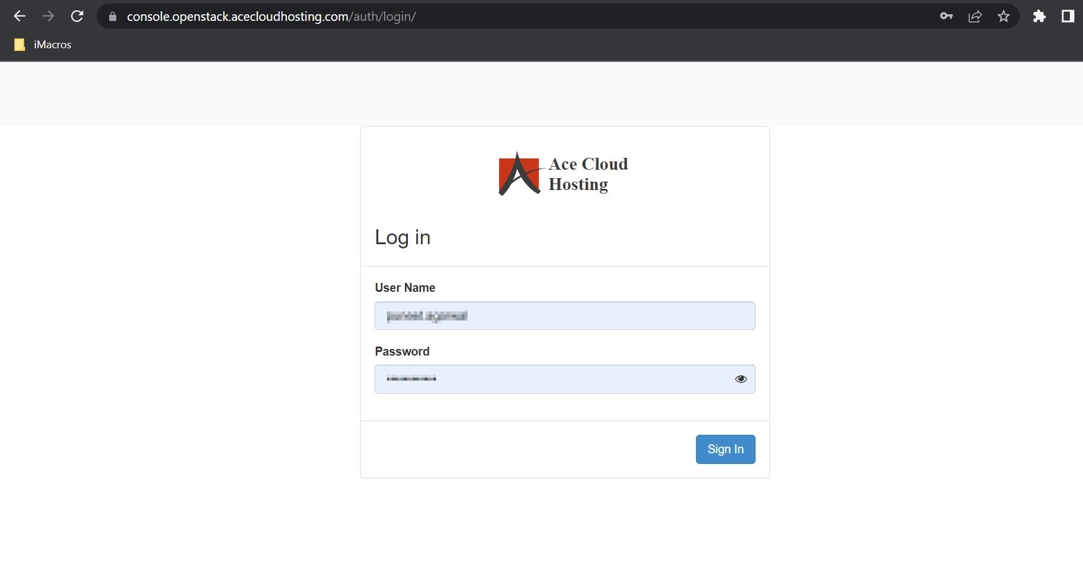Click the address bar URL
The height and width of the screenshot is (570, 1083).
(271, 17)
